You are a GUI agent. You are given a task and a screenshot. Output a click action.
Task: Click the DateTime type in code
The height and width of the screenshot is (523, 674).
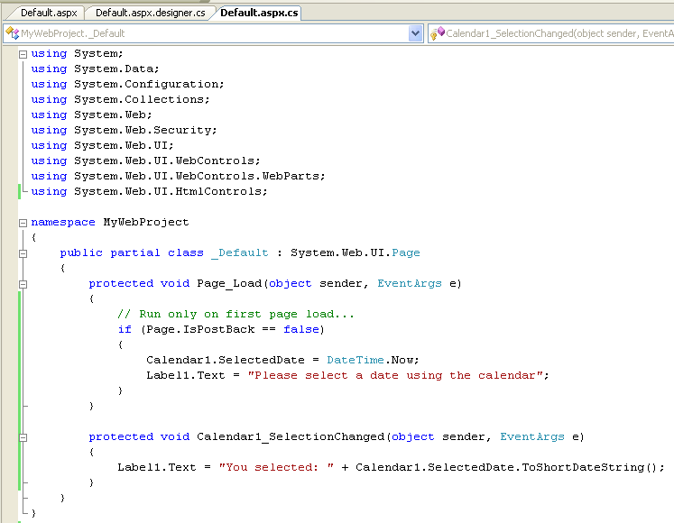pos(355,360)
